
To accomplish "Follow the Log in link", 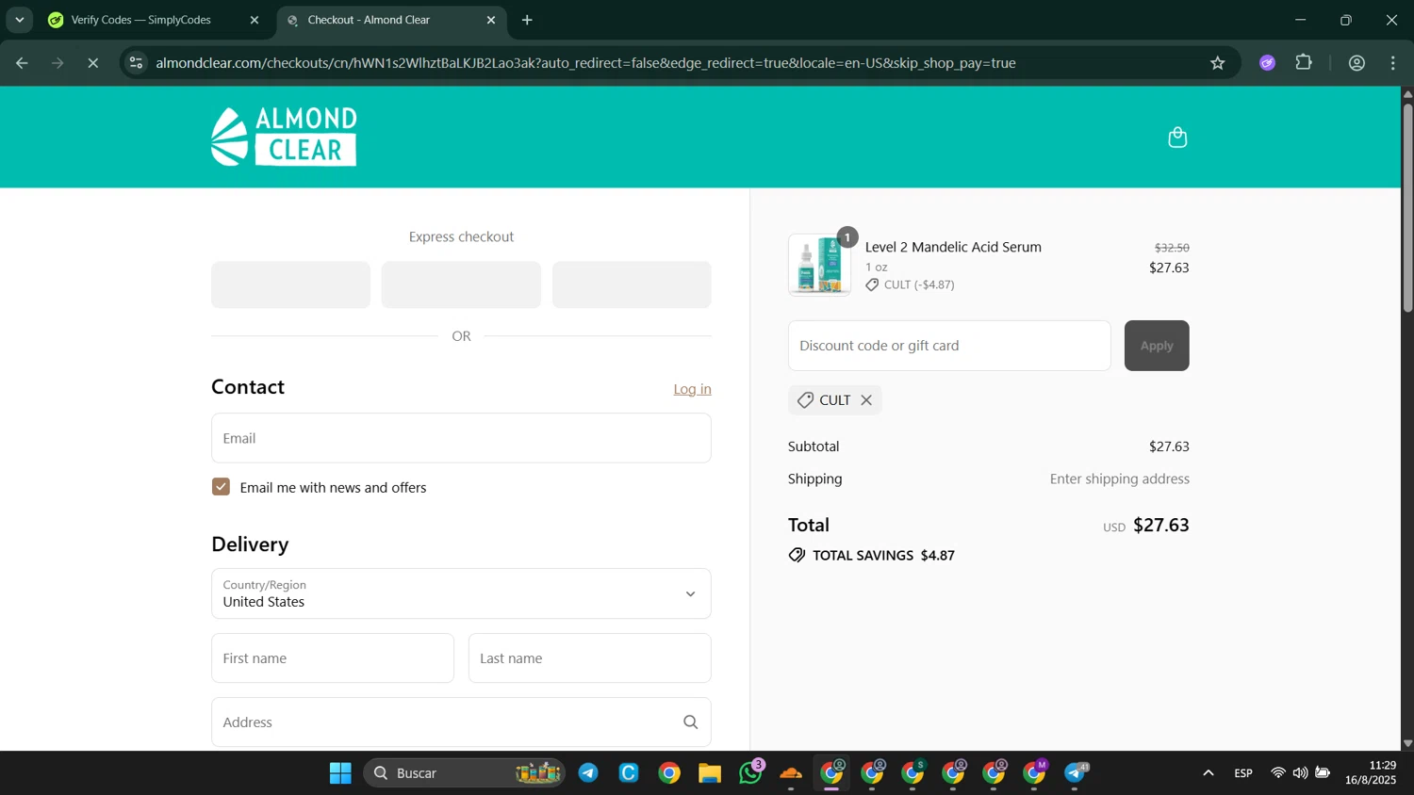I will (x=692, y=389).
